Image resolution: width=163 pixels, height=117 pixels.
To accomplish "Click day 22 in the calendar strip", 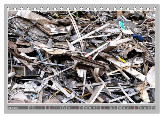I will [x=120, y=108].
